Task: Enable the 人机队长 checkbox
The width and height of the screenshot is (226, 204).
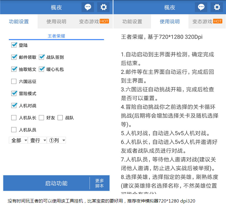Action: pos(14,118)
